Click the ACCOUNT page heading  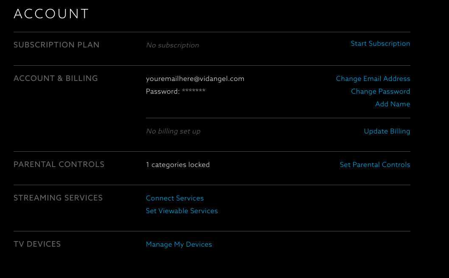click(51, 14)
